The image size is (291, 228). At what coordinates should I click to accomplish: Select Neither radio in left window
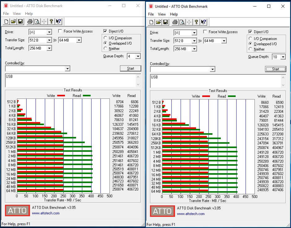point(105,48)
